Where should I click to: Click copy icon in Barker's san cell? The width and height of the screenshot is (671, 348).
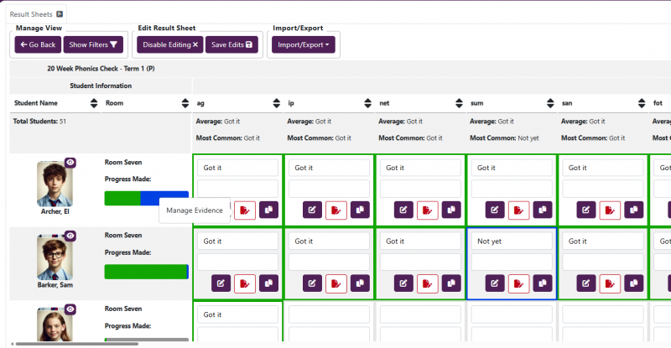pyautogui.click(x=634, y=283)
